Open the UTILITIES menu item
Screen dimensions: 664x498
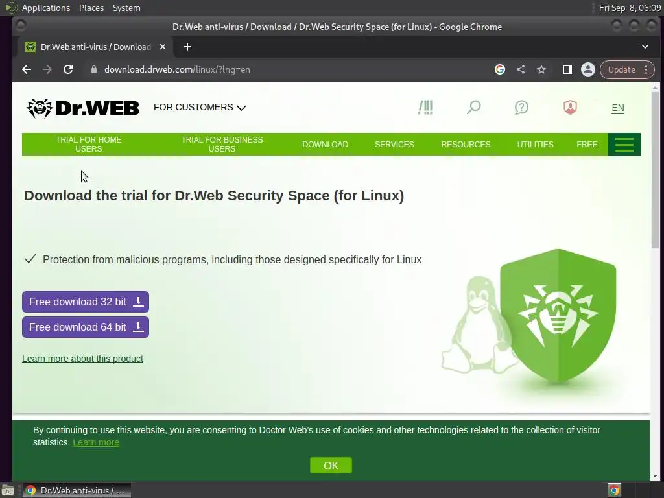click(x=535, y=145)
